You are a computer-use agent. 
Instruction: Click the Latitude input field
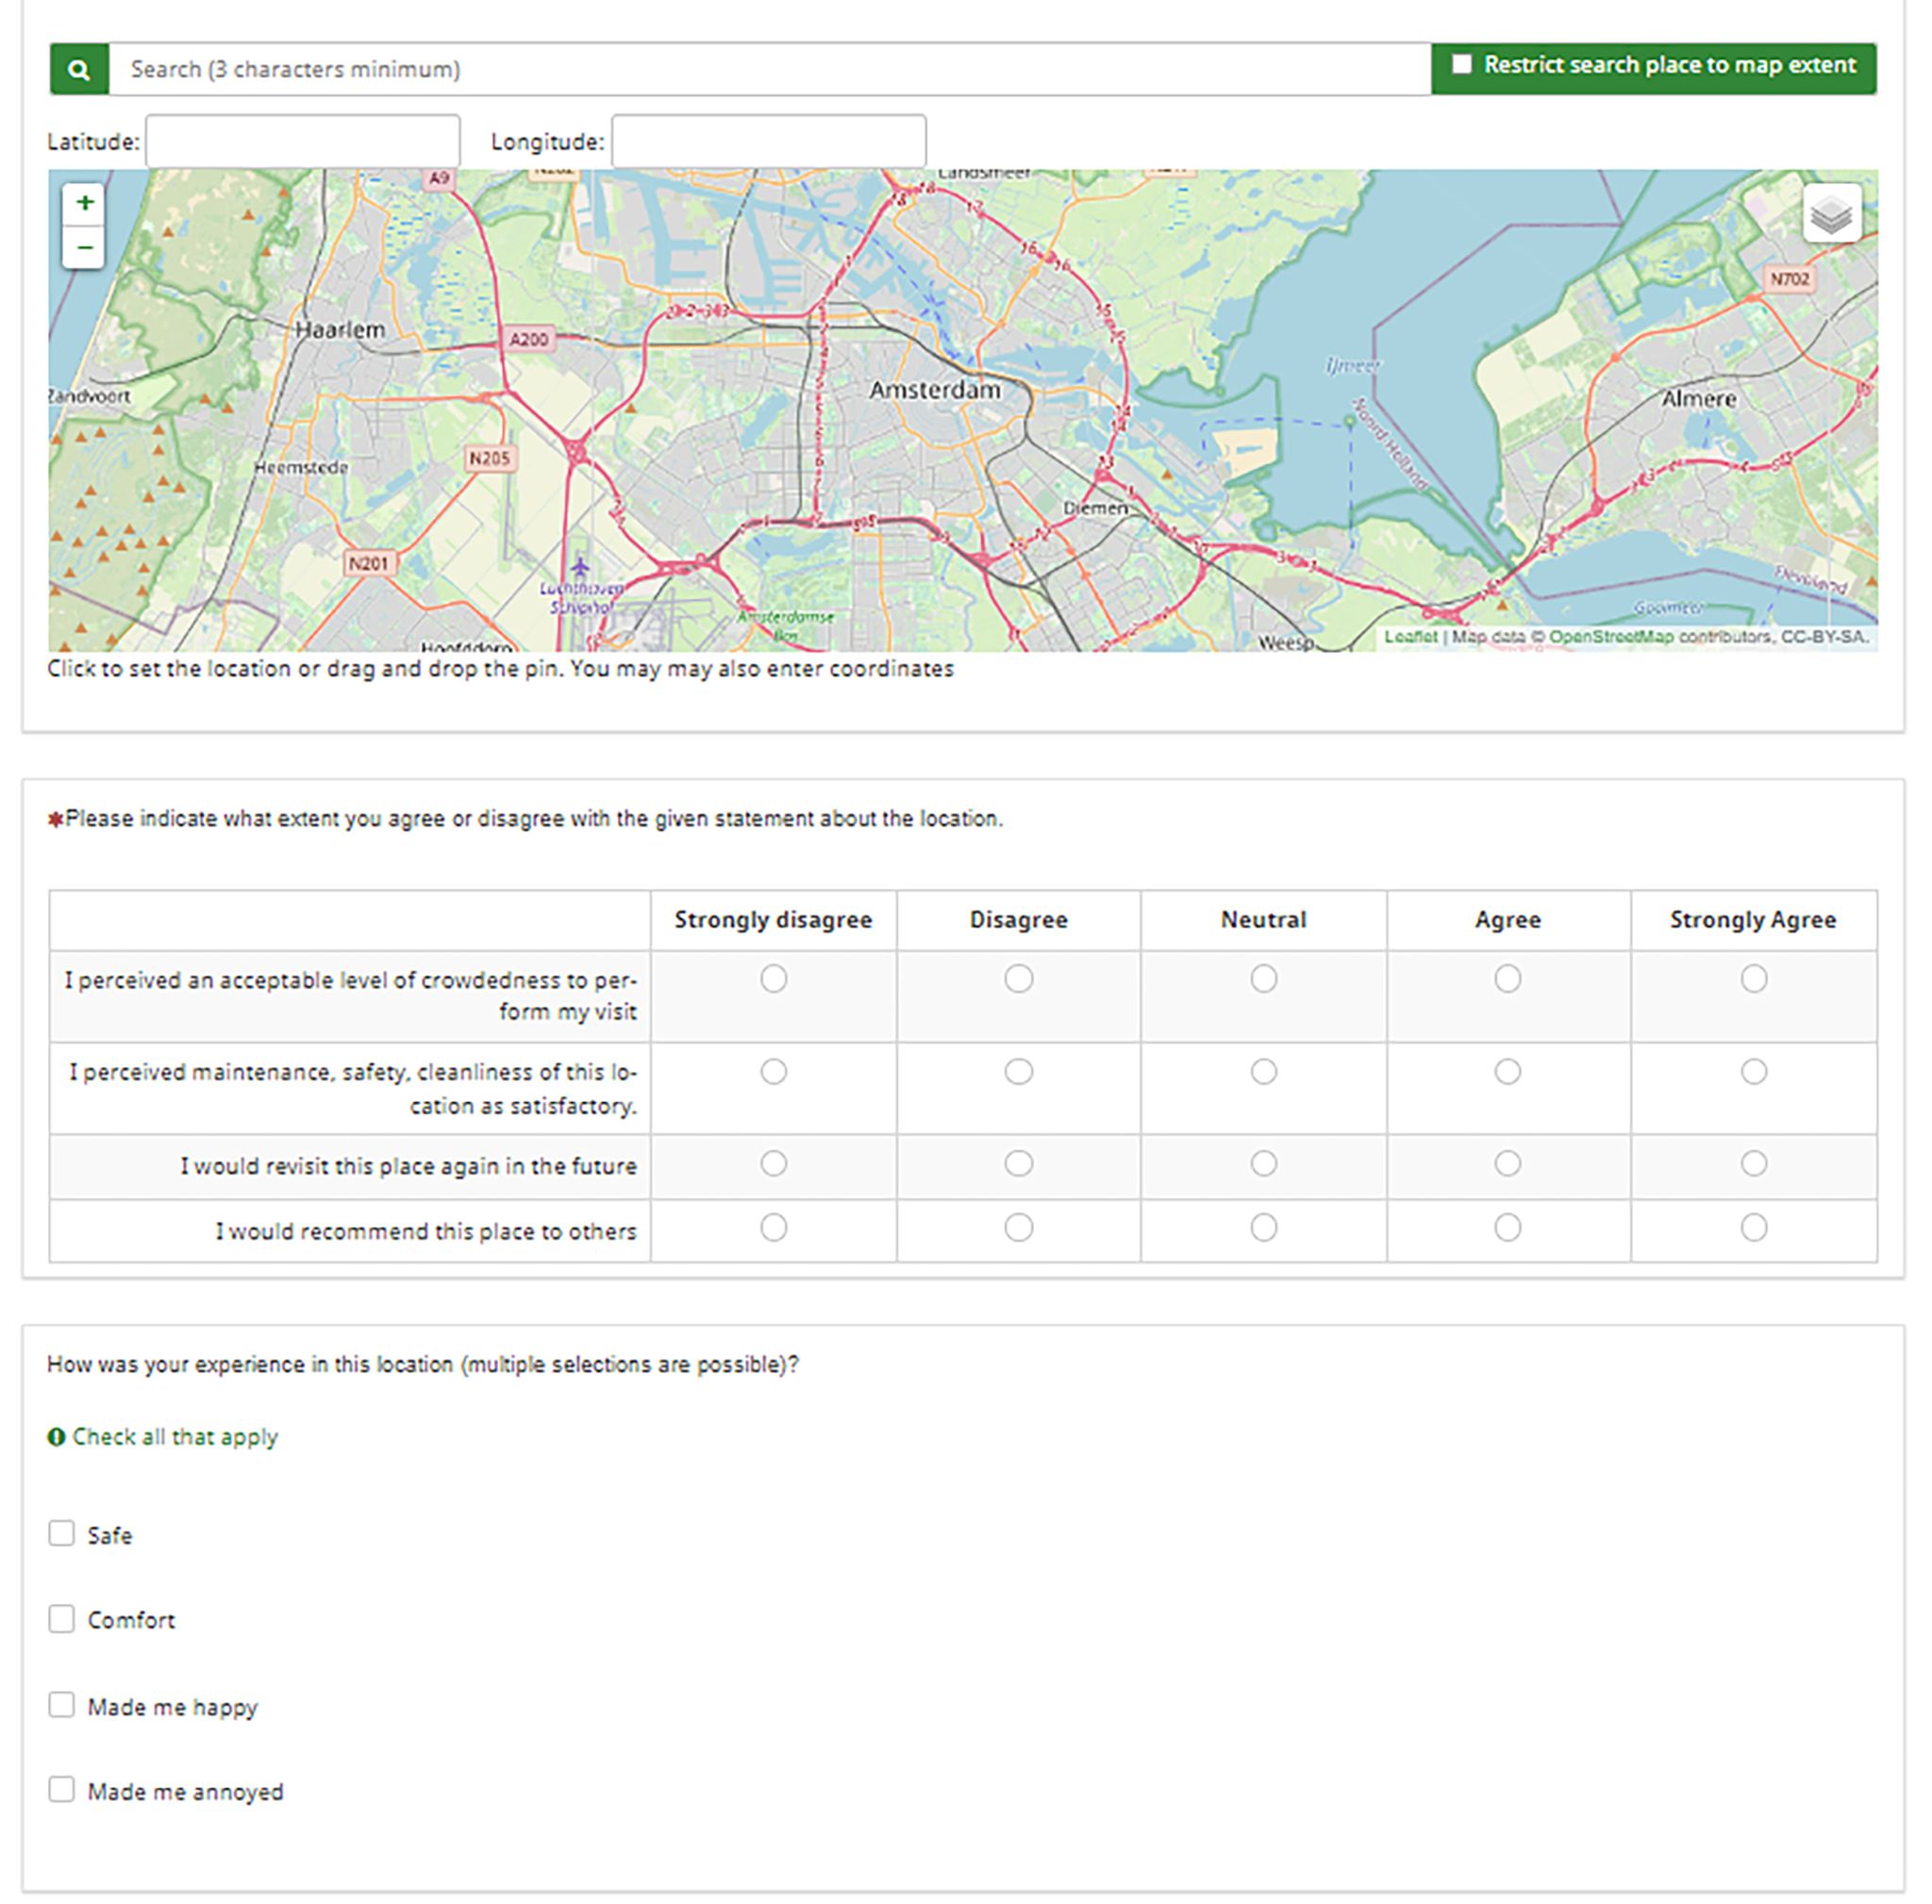tap(303, 141)
